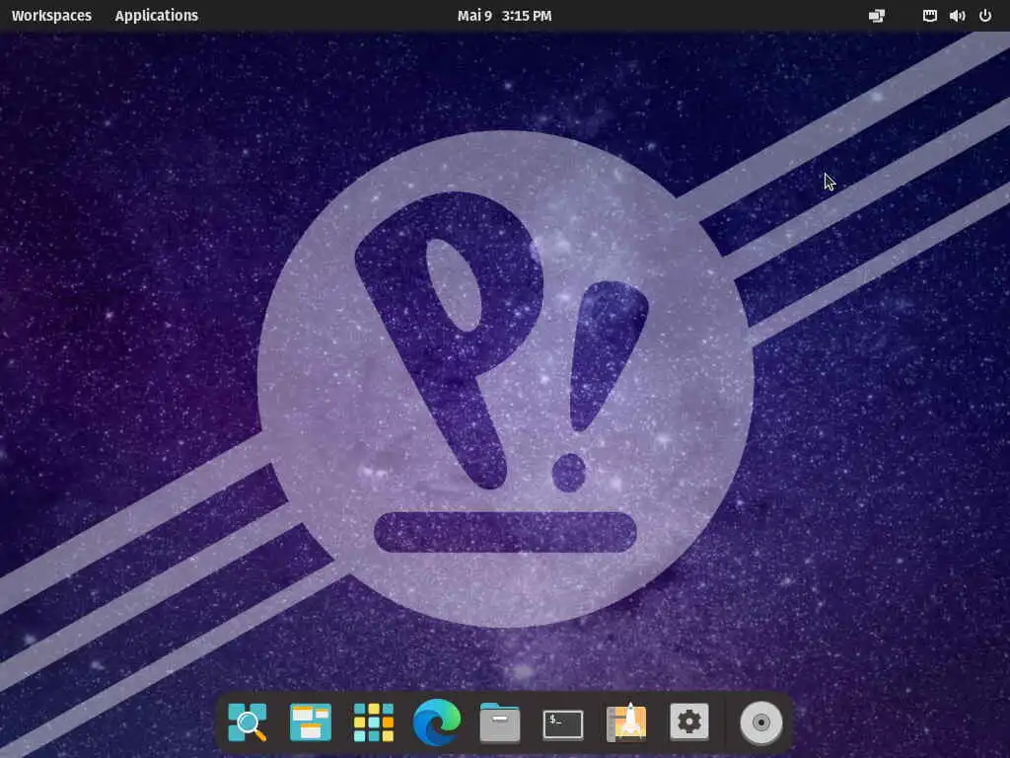
Task: Open the power menu icon in top bar
Action: point(985,16)
